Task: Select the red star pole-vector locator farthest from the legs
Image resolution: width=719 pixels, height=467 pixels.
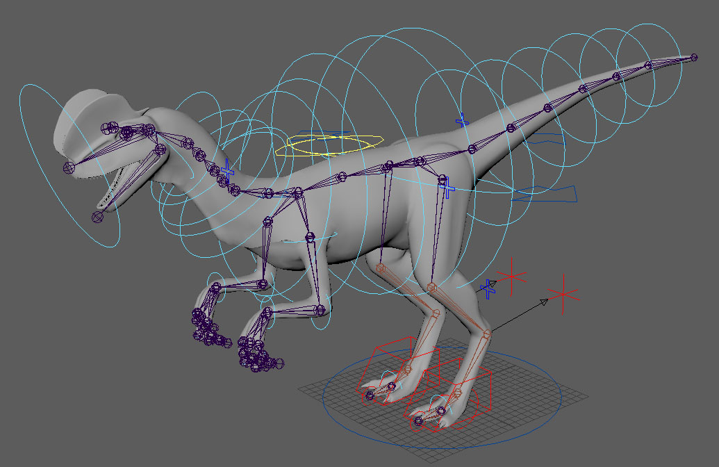Action: 563,295
